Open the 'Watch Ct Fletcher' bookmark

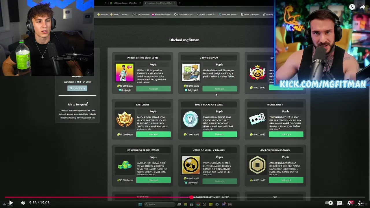pyautogui.click(x=119, y=14)
